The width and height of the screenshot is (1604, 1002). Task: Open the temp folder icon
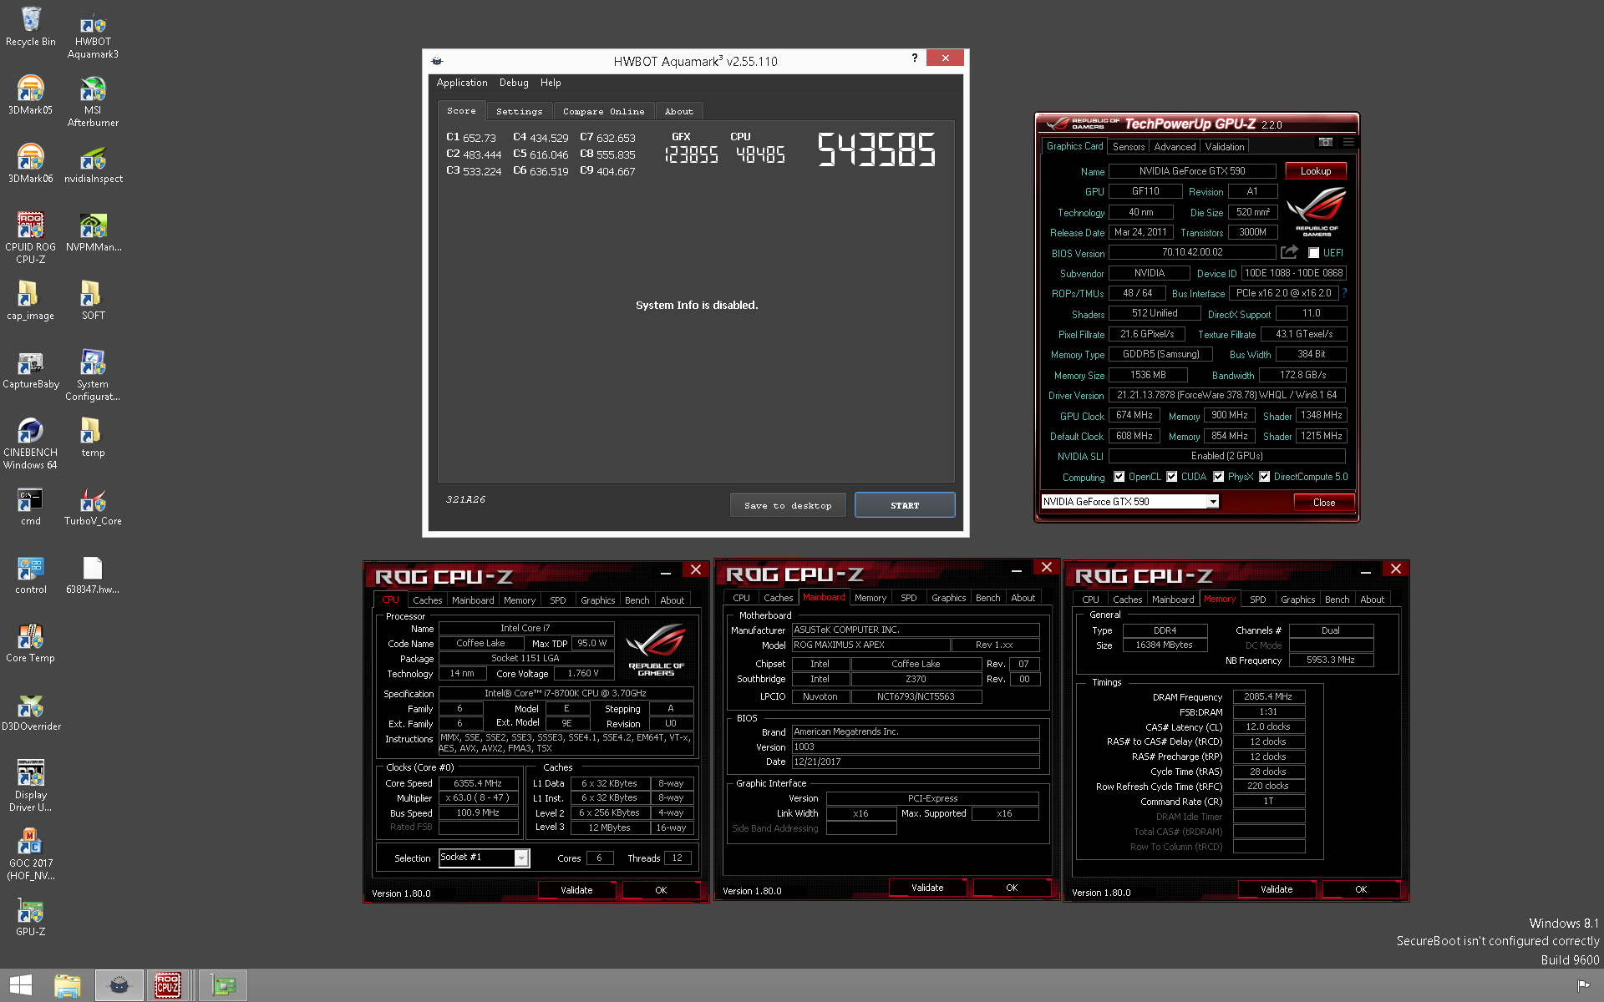click(x=93, y=437)
